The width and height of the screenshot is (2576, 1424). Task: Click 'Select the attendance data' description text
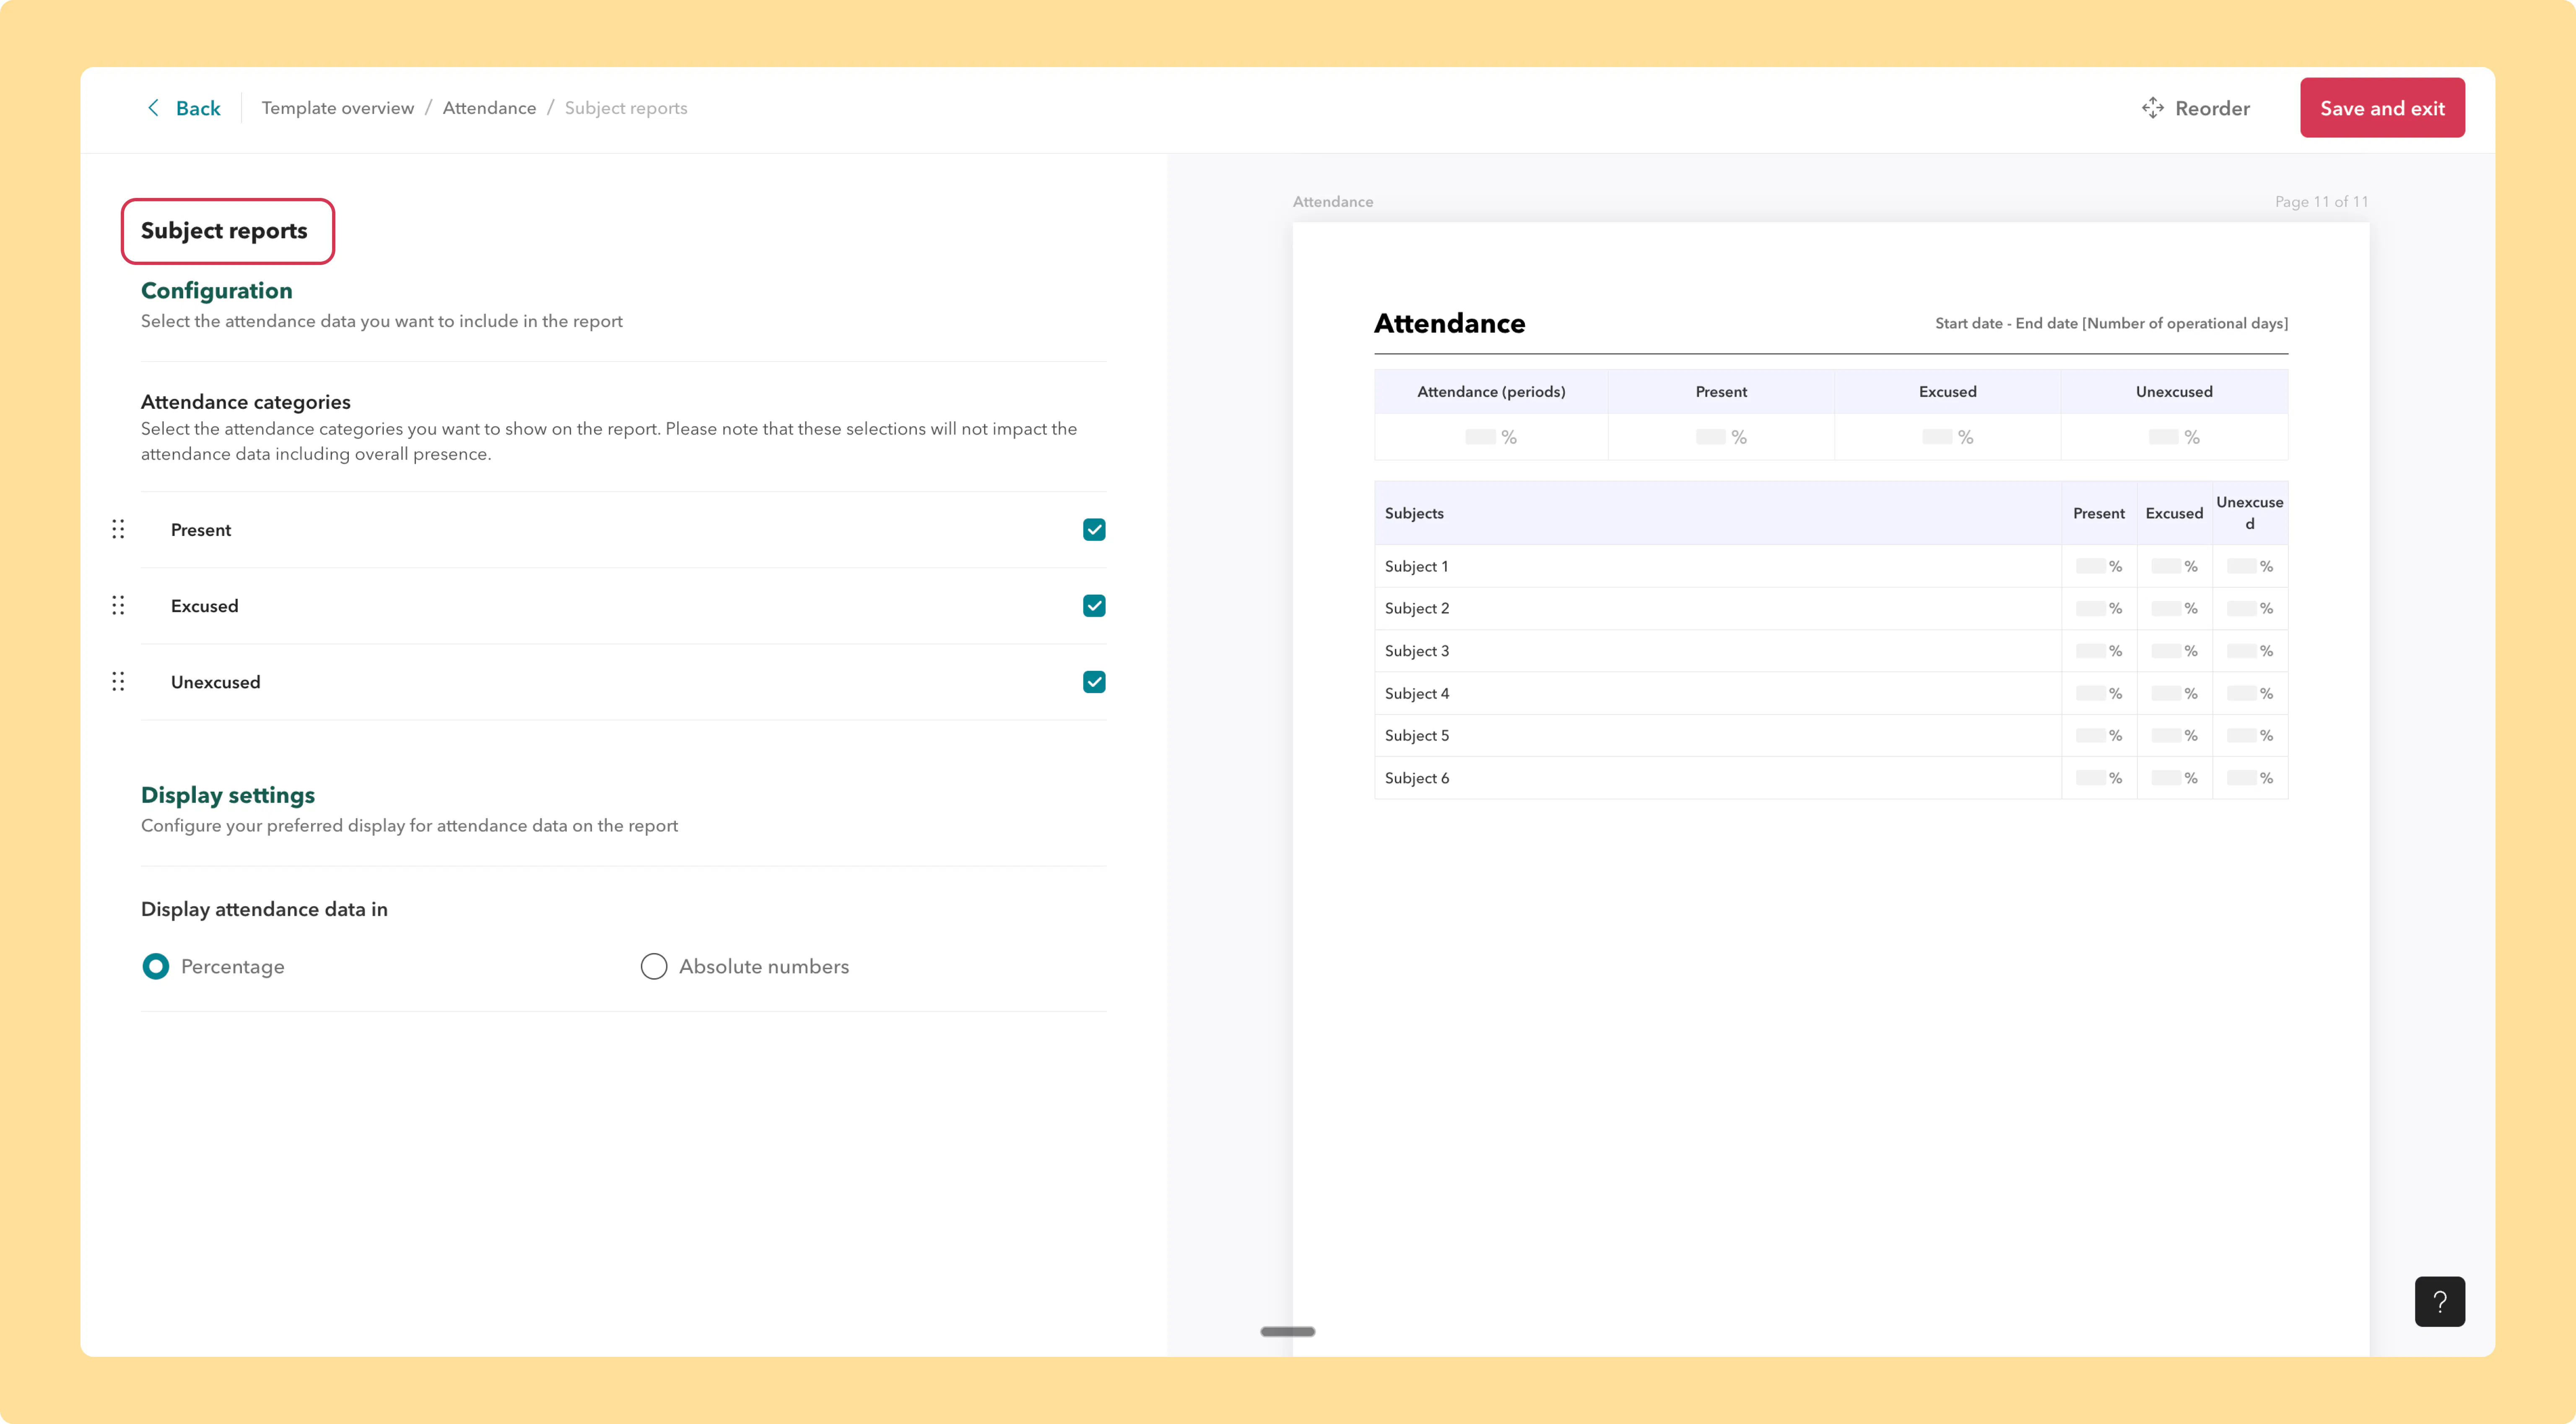coord(382,321)
